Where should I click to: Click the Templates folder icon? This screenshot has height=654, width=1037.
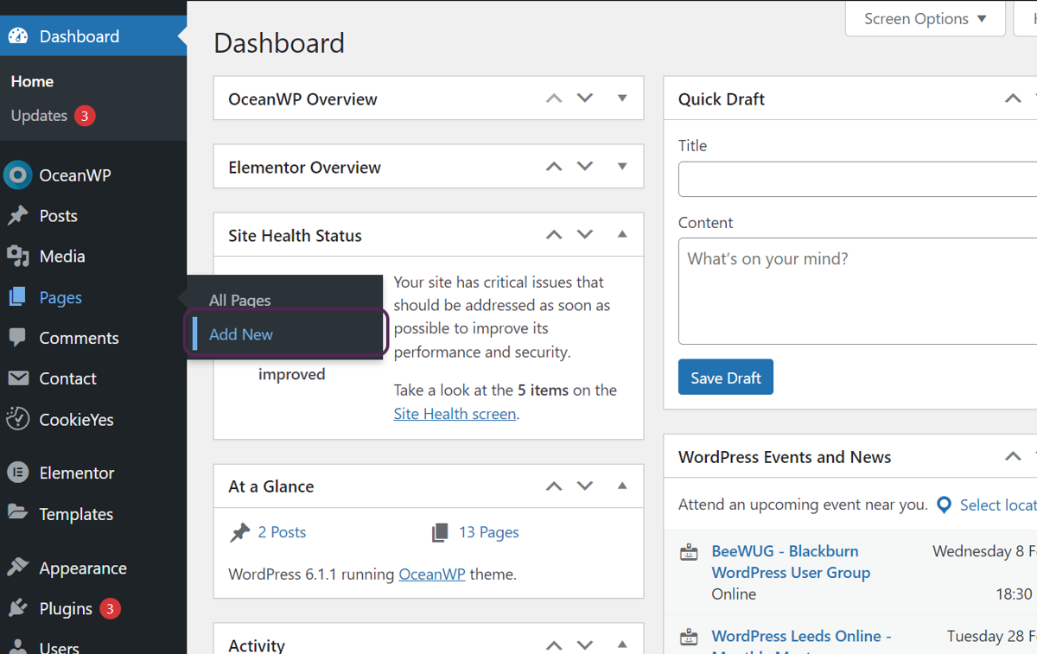tap(18, 512)
